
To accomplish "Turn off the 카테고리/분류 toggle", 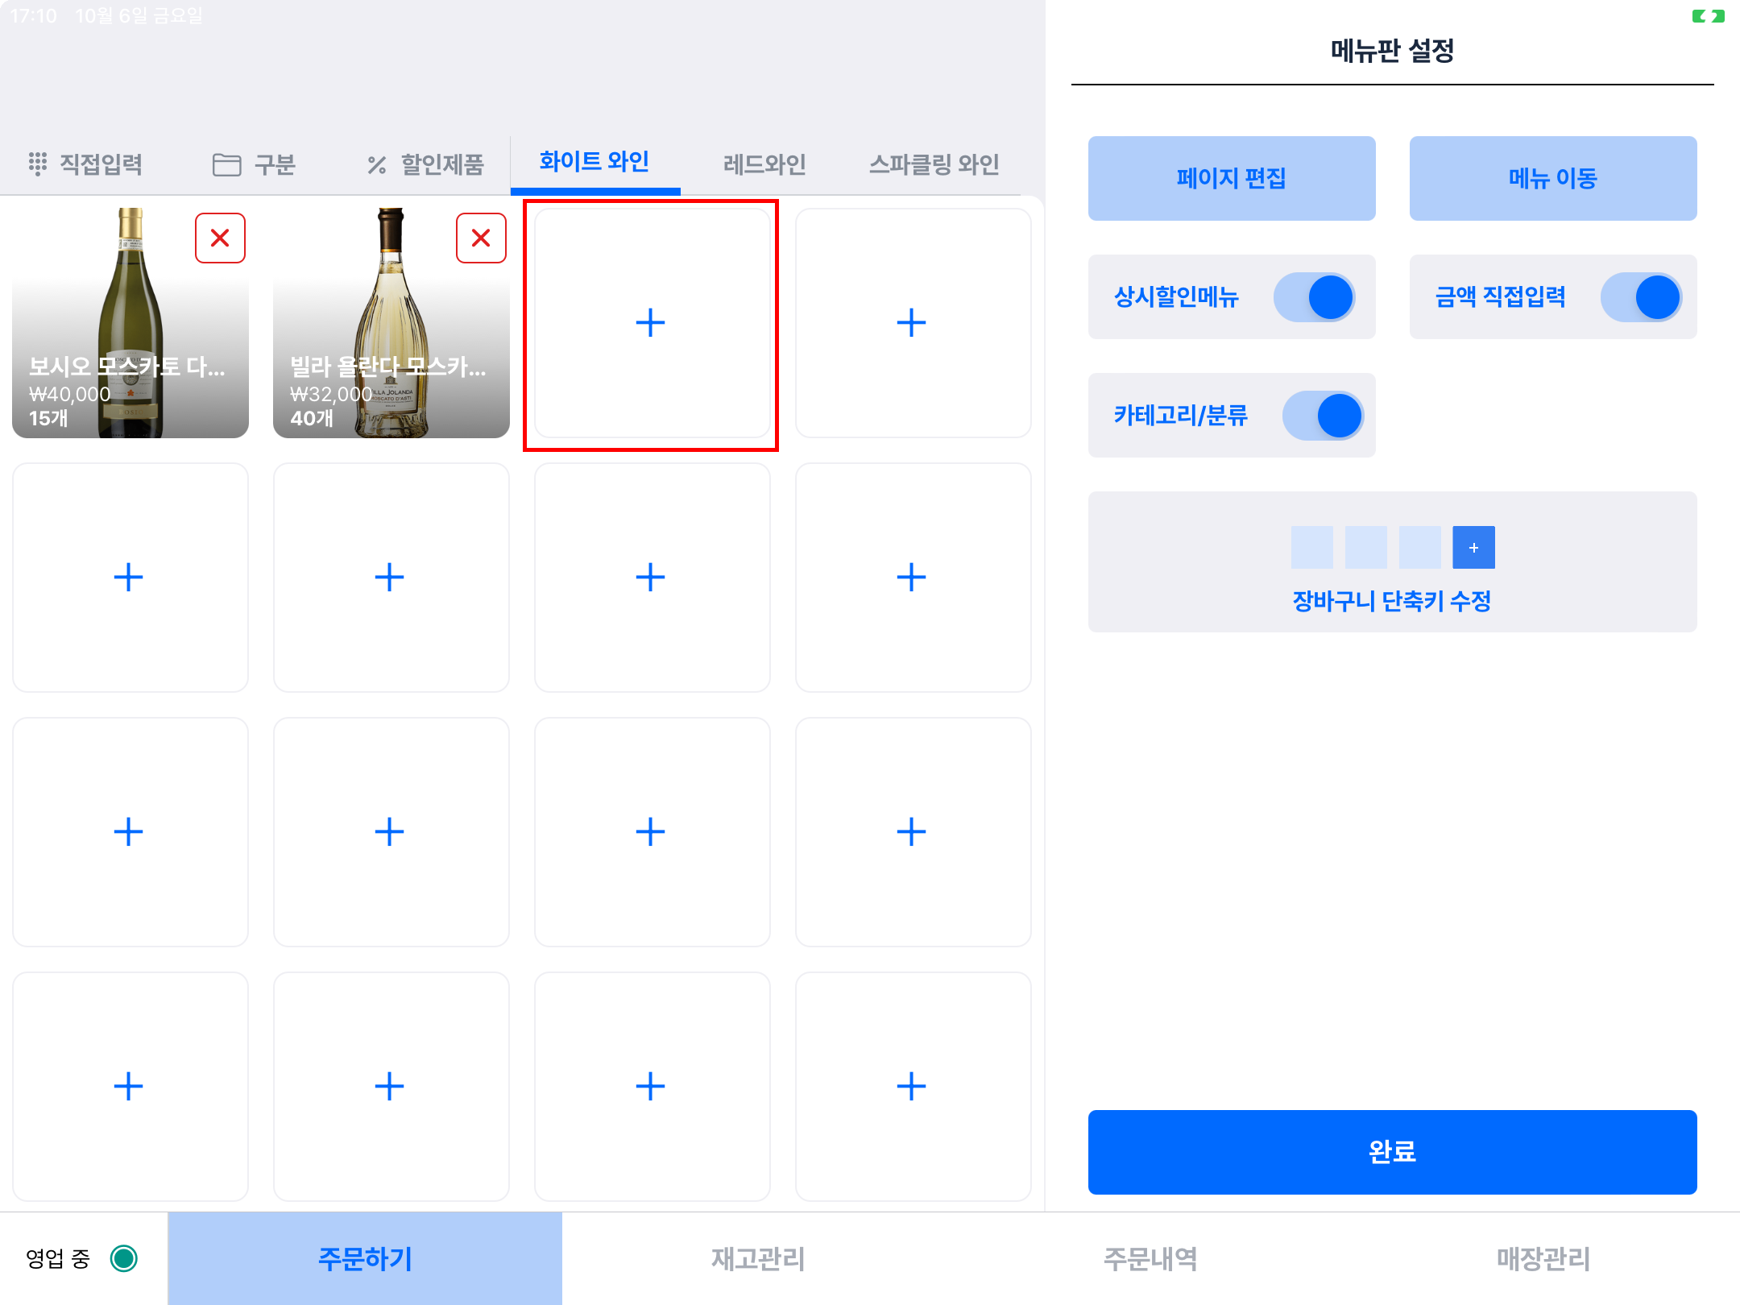I will point(1322,416).
